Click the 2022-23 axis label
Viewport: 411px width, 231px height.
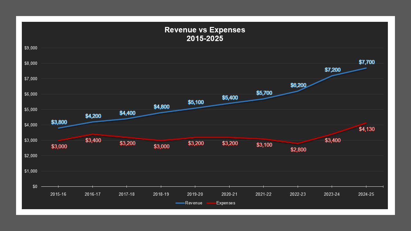click(x=298, y=194)
